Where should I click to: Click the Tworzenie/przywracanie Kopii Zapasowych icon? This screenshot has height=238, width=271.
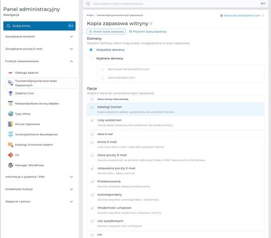coord(11,83)
